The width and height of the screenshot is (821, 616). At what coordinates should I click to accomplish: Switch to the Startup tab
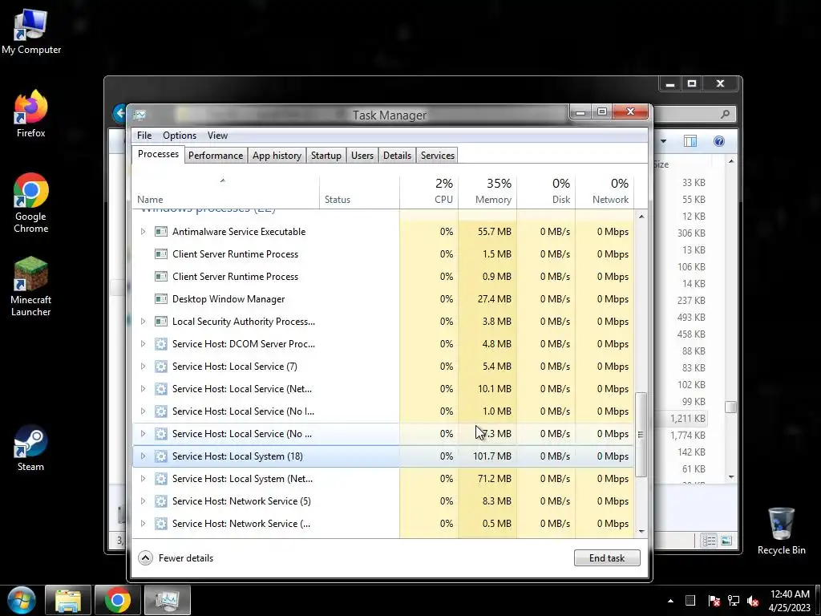326,156
